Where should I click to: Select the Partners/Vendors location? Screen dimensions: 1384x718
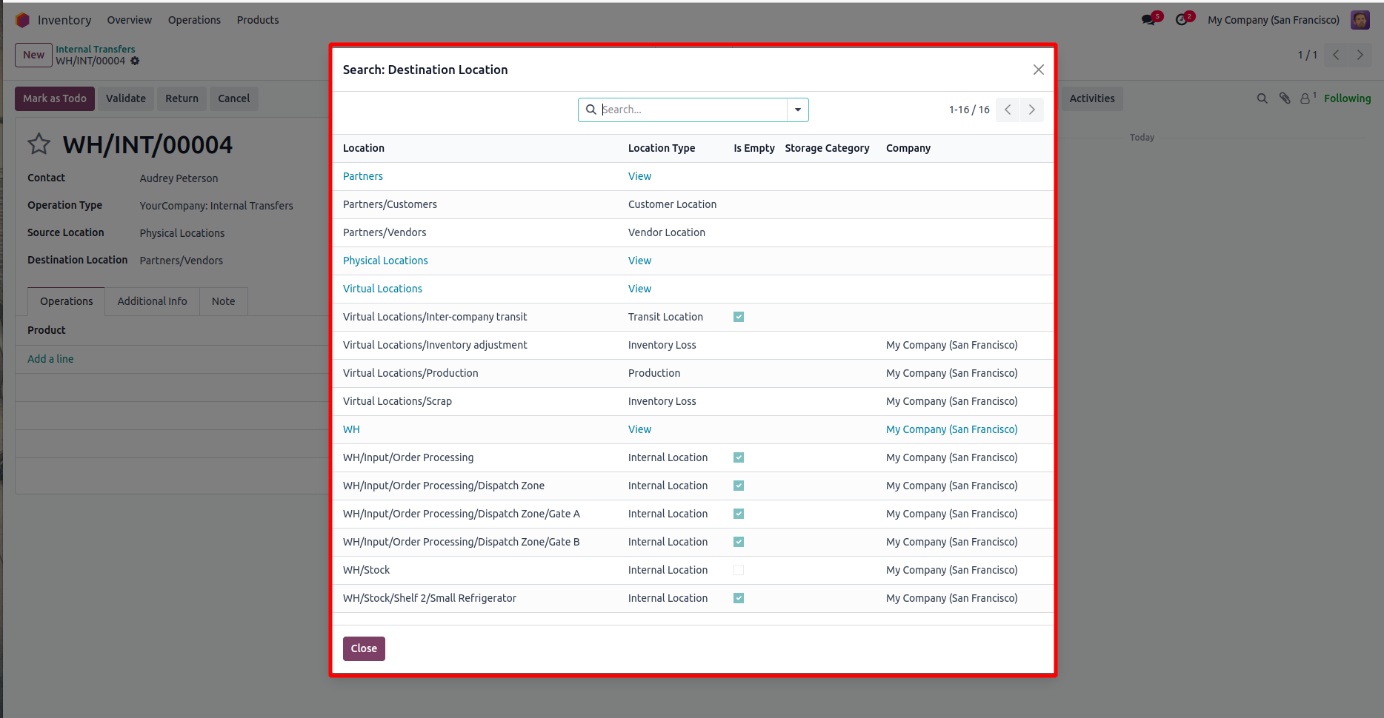point(693,232)
